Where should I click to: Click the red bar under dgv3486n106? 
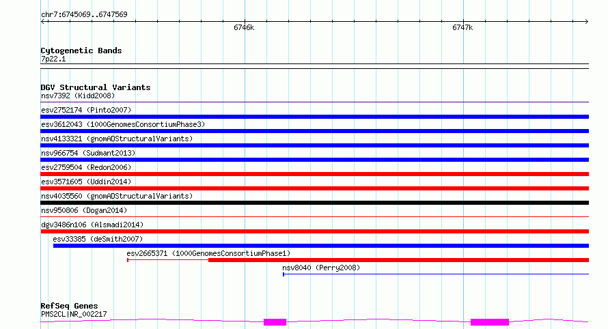[x=314, y=231]
